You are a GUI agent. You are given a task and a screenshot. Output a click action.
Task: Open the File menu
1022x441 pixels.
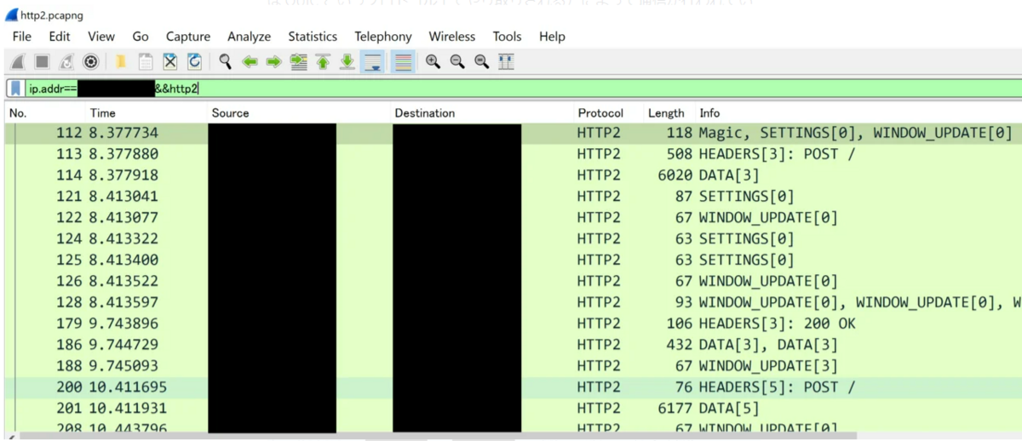[22, 37]
